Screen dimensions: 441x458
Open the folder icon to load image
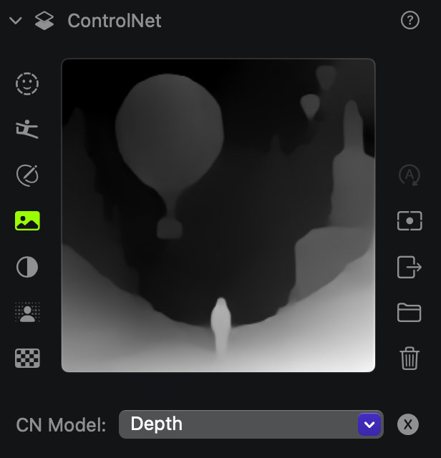[409, 313]
